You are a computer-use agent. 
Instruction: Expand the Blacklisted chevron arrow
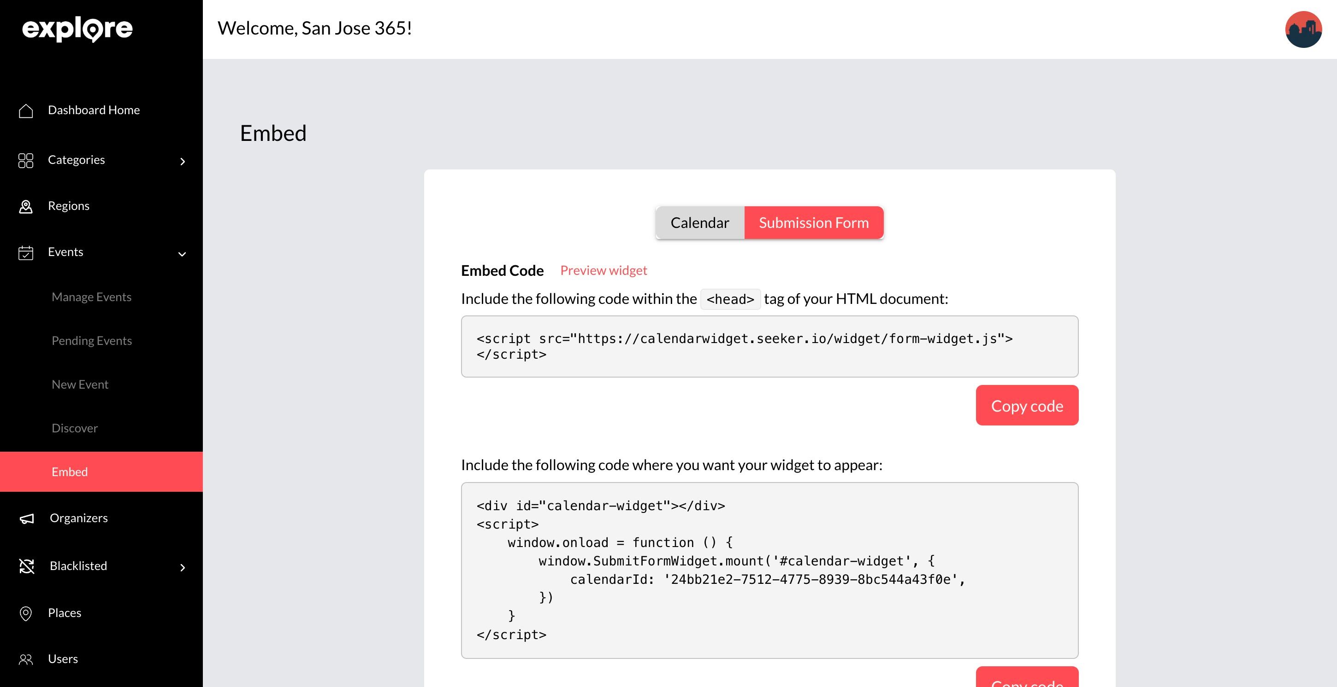tap(182, 568)
